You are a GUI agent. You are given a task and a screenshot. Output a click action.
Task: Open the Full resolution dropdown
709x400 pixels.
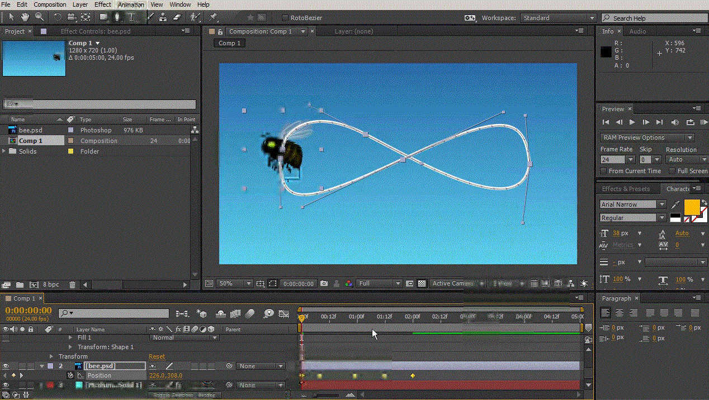(380, 284)
